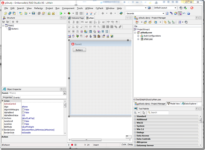Open the Refactor menu

[39, 8]
